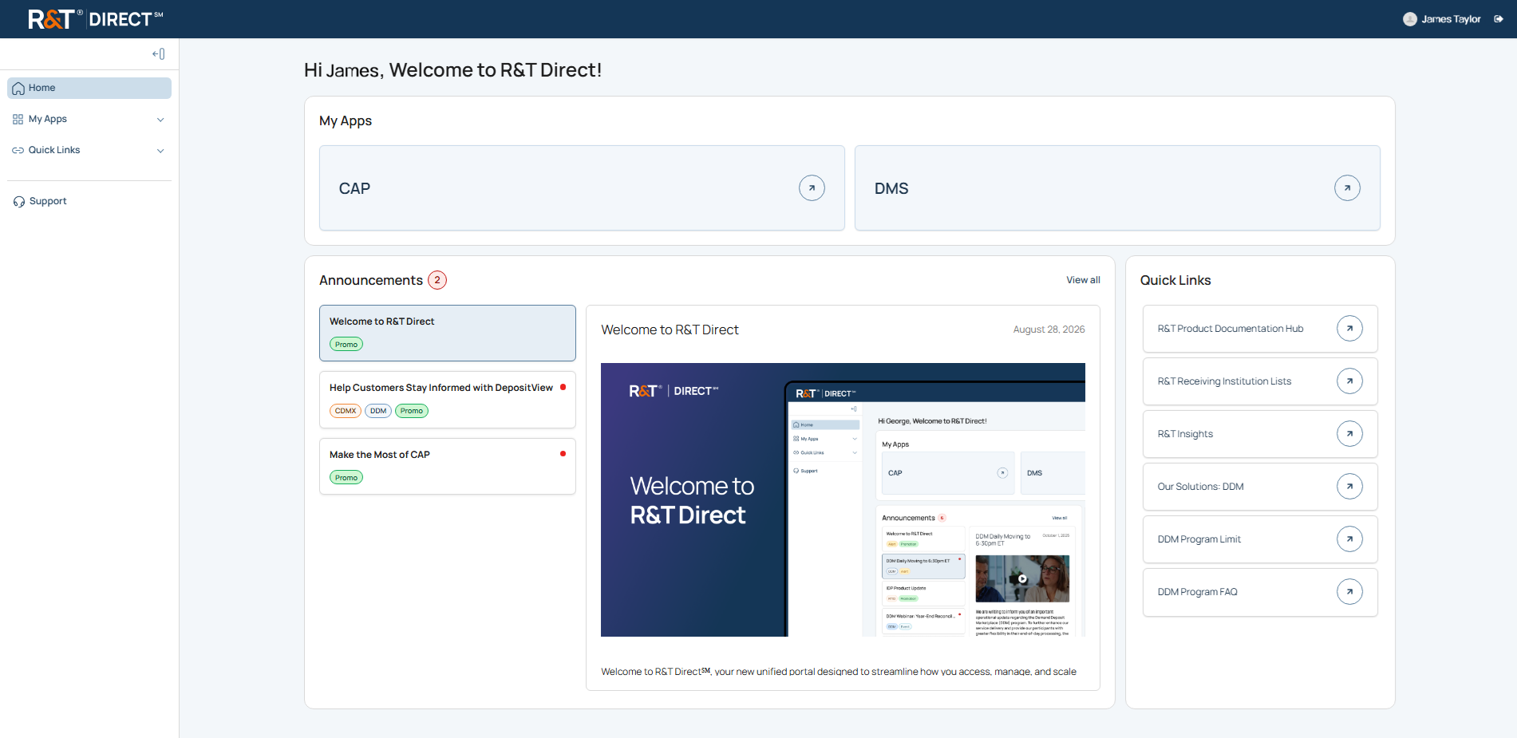The height and width of the screenshot is (738, 1517).
Task: Click the DDM tag on DepositView card
Action: 378,411
